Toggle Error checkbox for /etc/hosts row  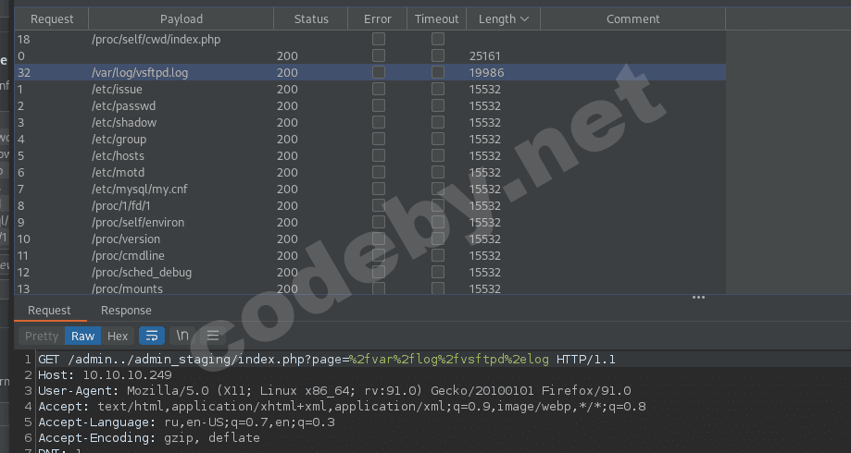tap(379, 155)
